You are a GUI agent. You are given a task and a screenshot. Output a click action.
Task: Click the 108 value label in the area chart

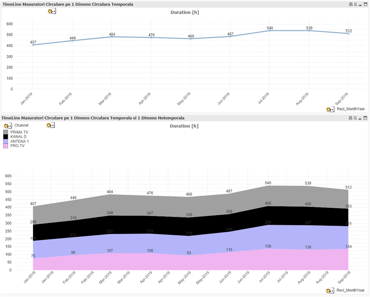[150, 250]
